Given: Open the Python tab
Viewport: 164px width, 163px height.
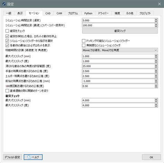Looking at the screenshot, I should point(88,13).
